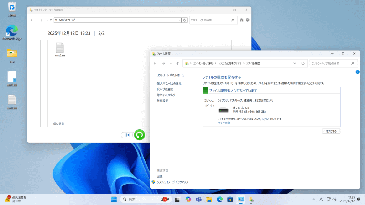
Task: Open 詳細設定 link
Action: (162, 101)
